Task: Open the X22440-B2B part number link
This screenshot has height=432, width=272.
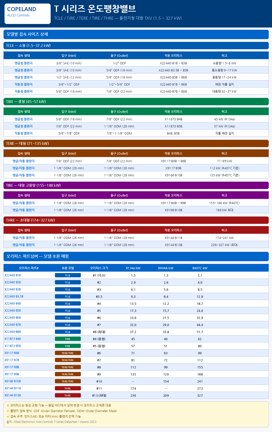Action: (x=13, y=282)
